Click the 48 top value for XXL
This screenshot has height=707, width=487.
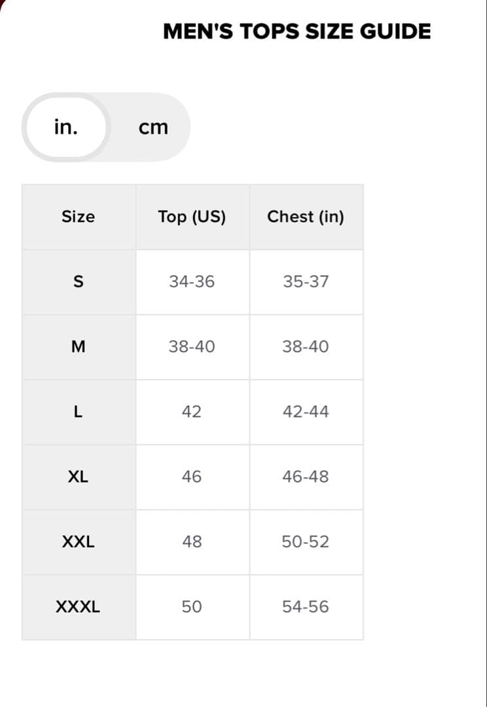click(x=192, y=541)
